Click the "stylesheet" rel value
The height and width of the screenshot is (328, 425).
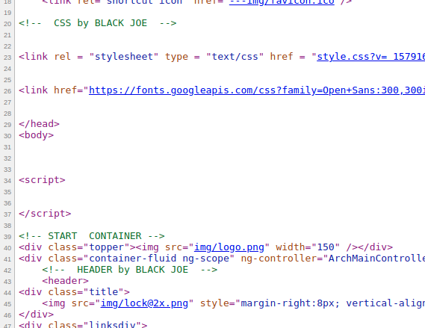[x=123, y=57]
